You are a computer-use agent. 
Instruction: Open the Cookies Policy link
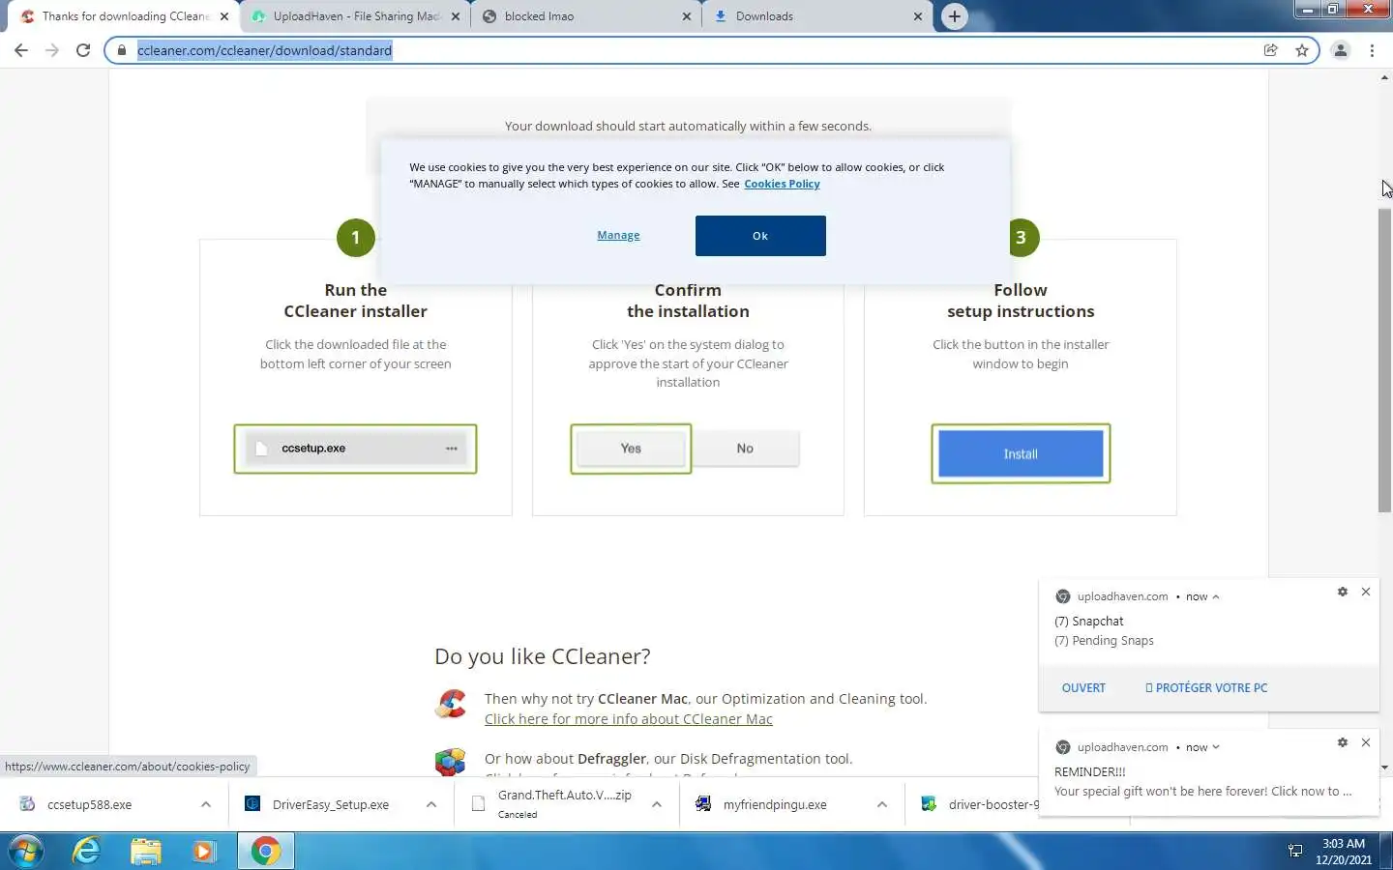[782, 184]
